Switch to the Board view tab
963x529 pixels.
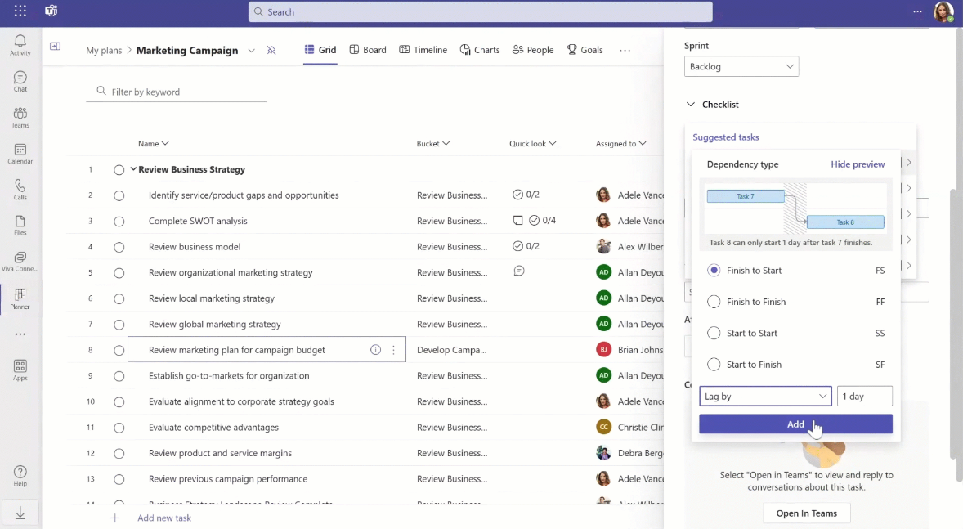[x=368, y=50]
